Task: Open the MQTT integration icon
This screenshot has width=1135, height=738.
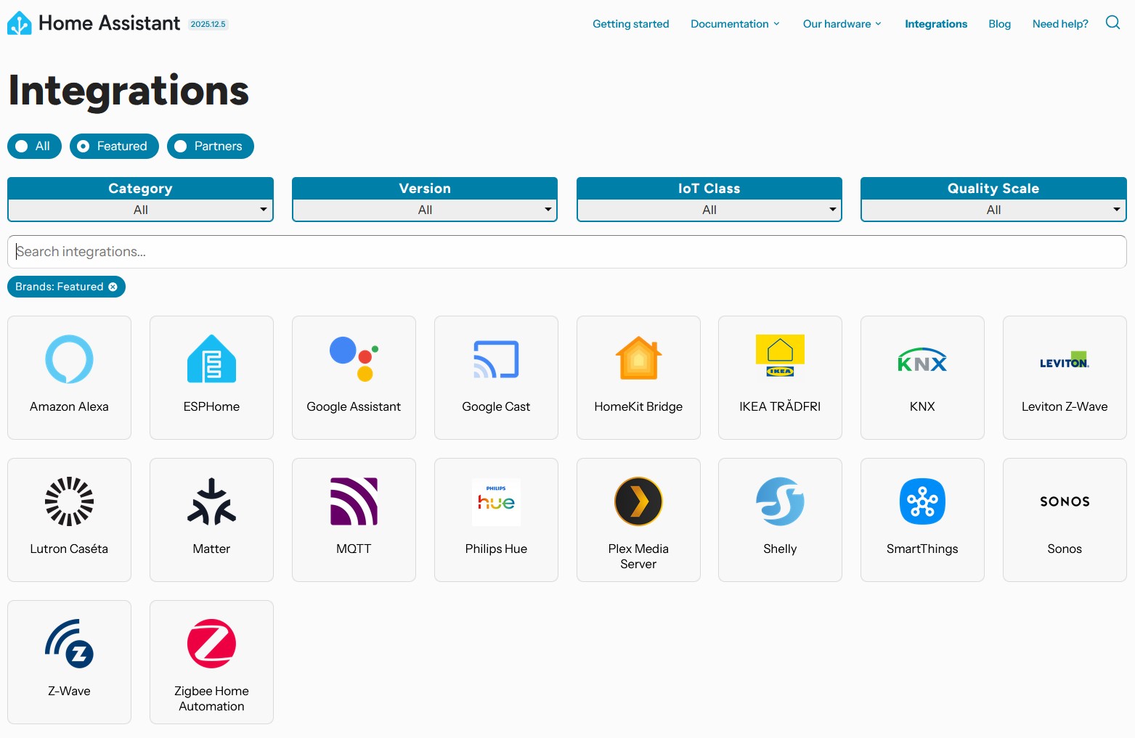Action: coord(354,501)
